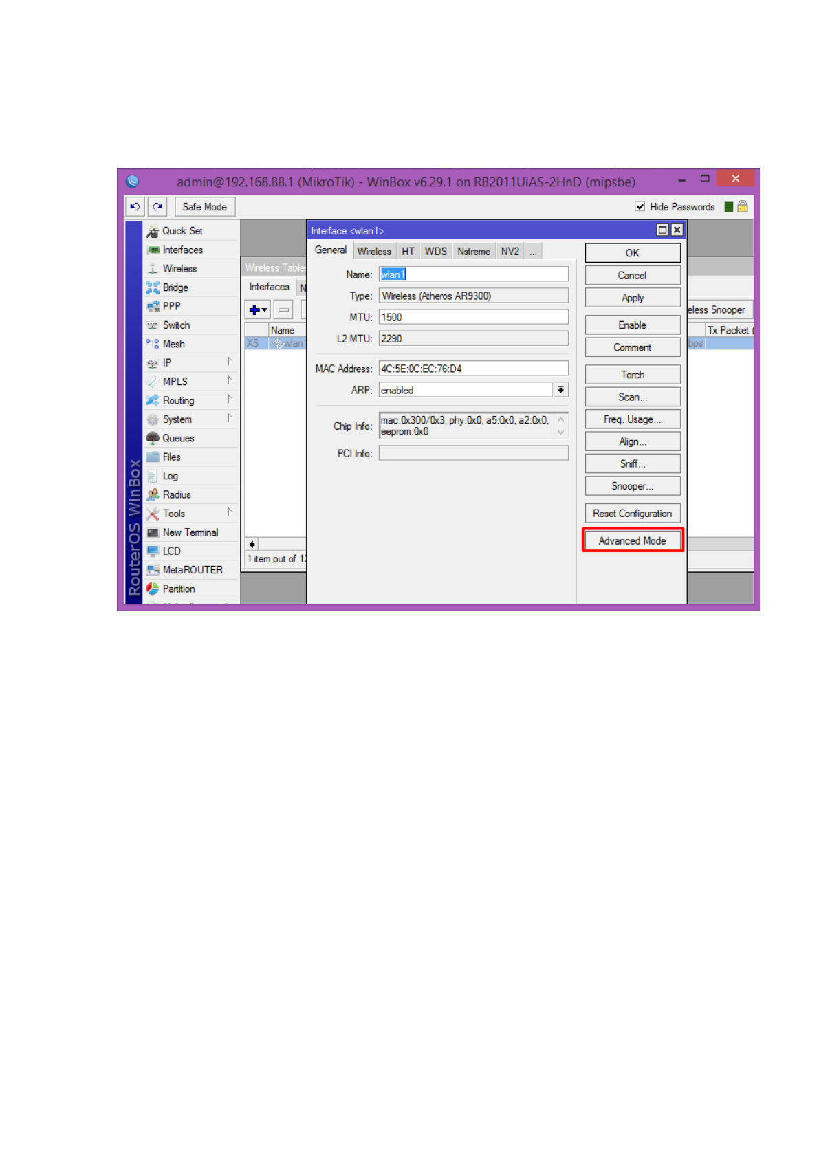Open the Snooper... tool
Screen dimensions: 819x1158
point(632,486)
